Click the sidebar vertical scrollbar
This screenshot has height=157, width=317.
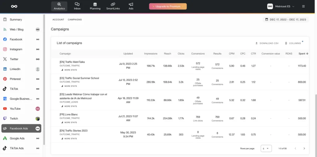tap(44, 80)
